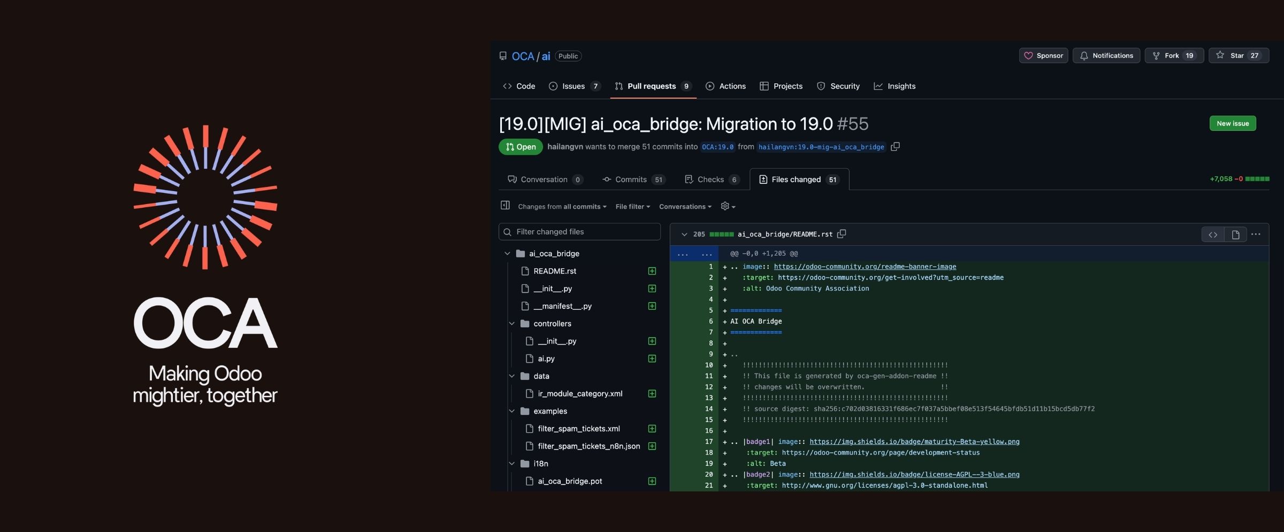Copy head branch name icon
This screenshot has width=1284, height=532.
pos(895,146)
